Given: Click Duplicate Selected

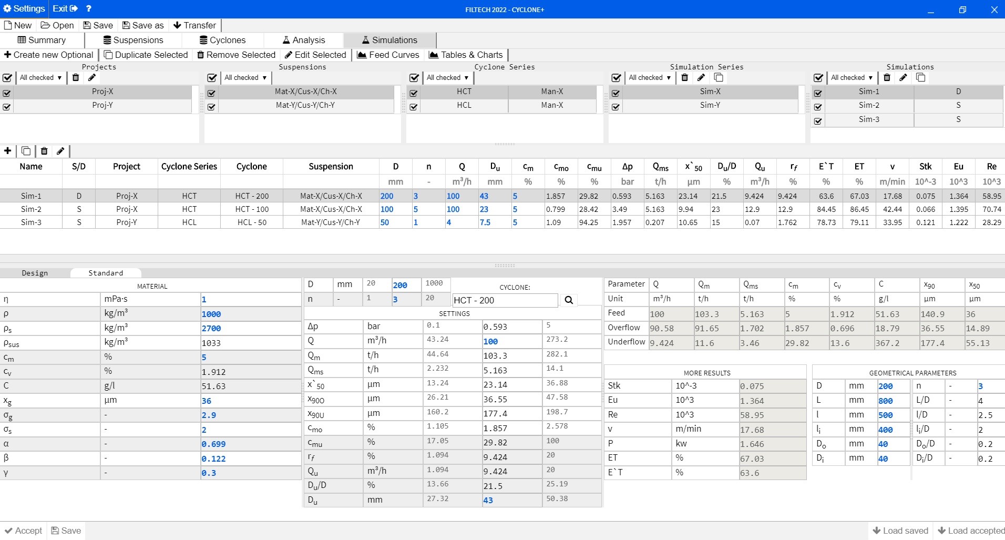Looking at the screenshot, I should tap(146, 55).
